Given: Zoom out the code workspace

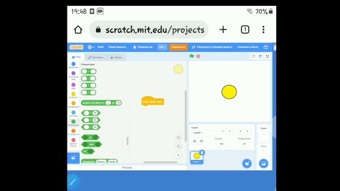Looking at the screenshot, I should click(178, 146).
